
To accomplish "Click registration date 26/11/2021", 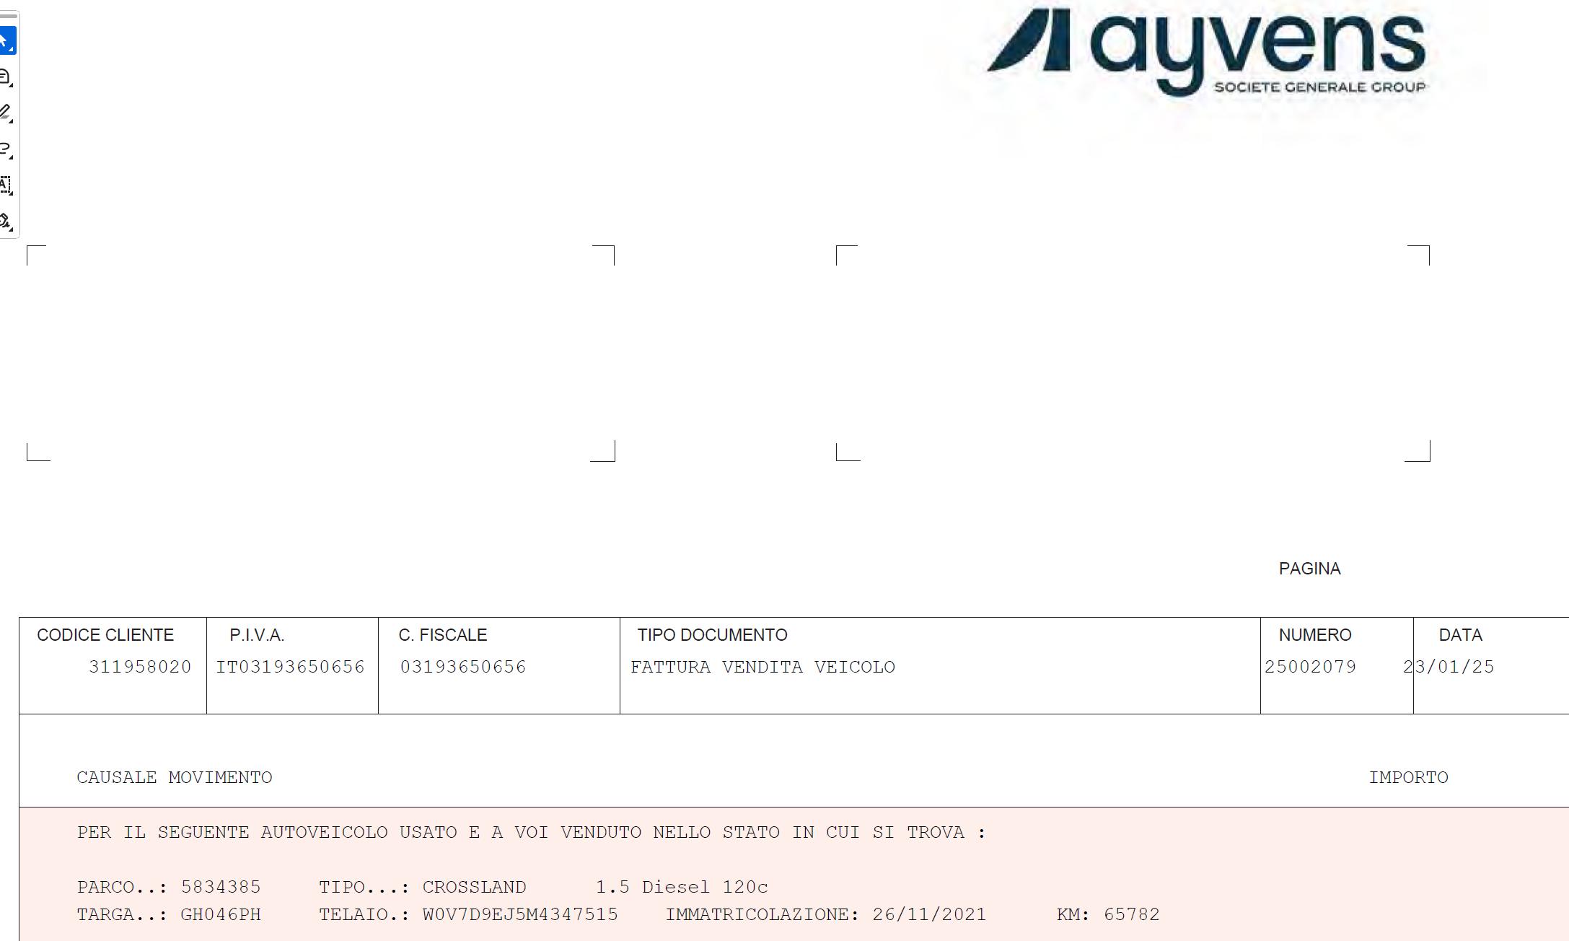I will click(x=929, y=914).
